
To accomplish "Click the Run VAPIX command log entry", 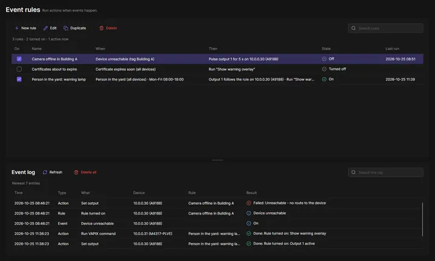I will click(x=98, y=234).
